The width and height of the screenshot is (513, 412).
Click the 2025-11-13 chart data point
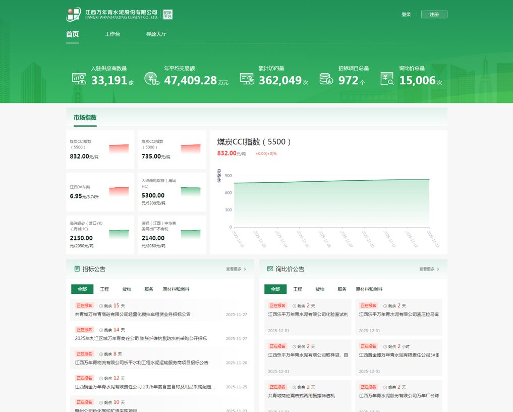pos(429,180)
